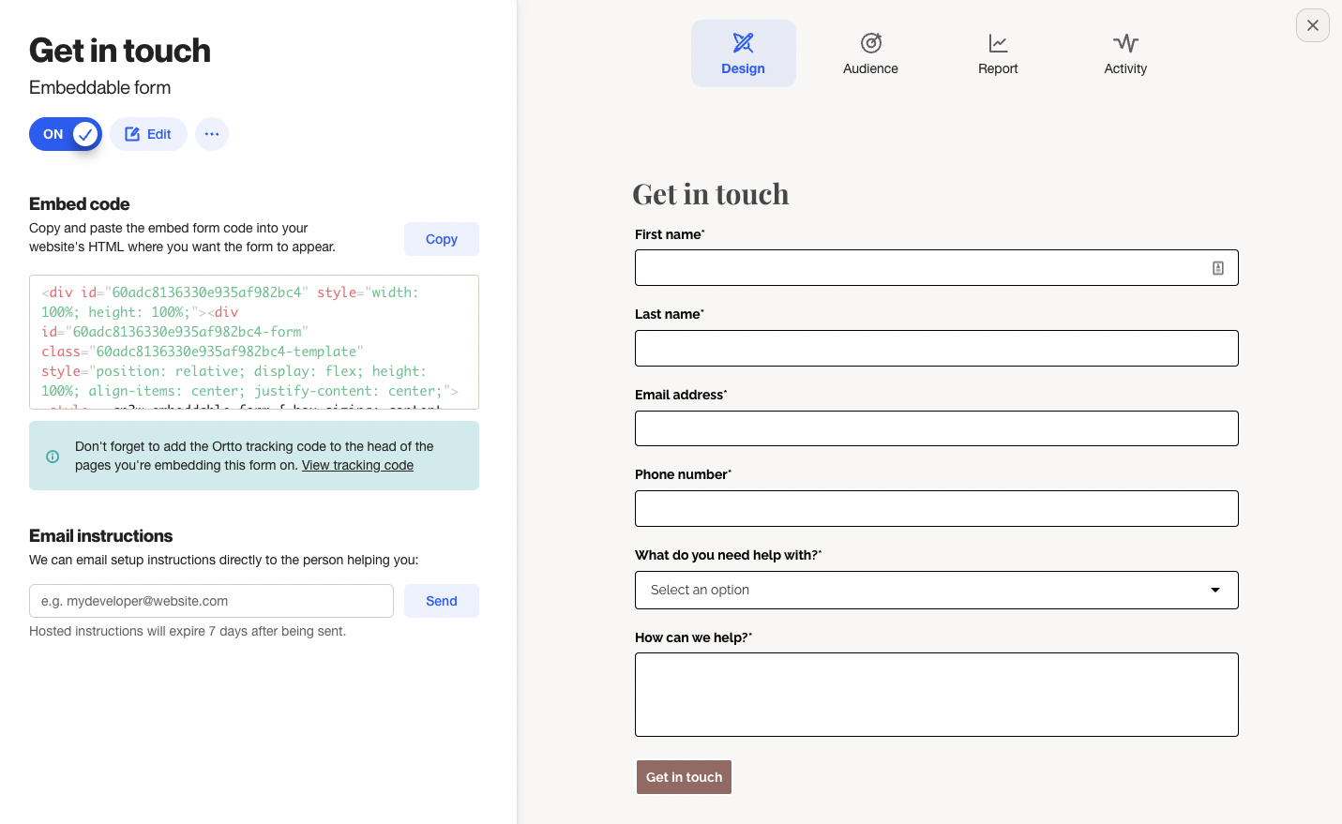Click the First name input field
1342x824 pixels.
(x=937, y=268)
